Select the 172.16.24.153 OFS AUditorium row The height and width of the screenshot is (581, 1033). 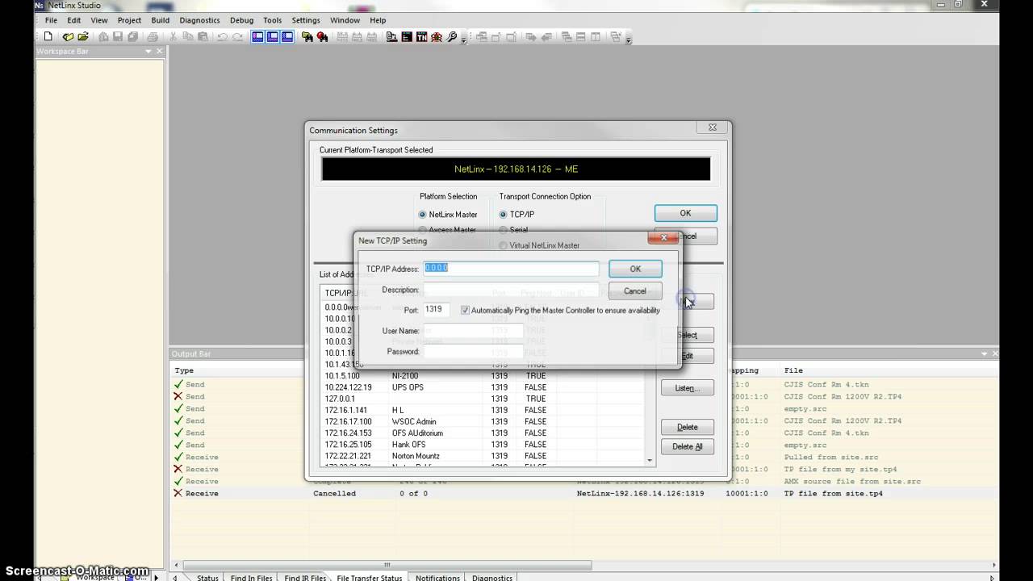tap(482, 433)
